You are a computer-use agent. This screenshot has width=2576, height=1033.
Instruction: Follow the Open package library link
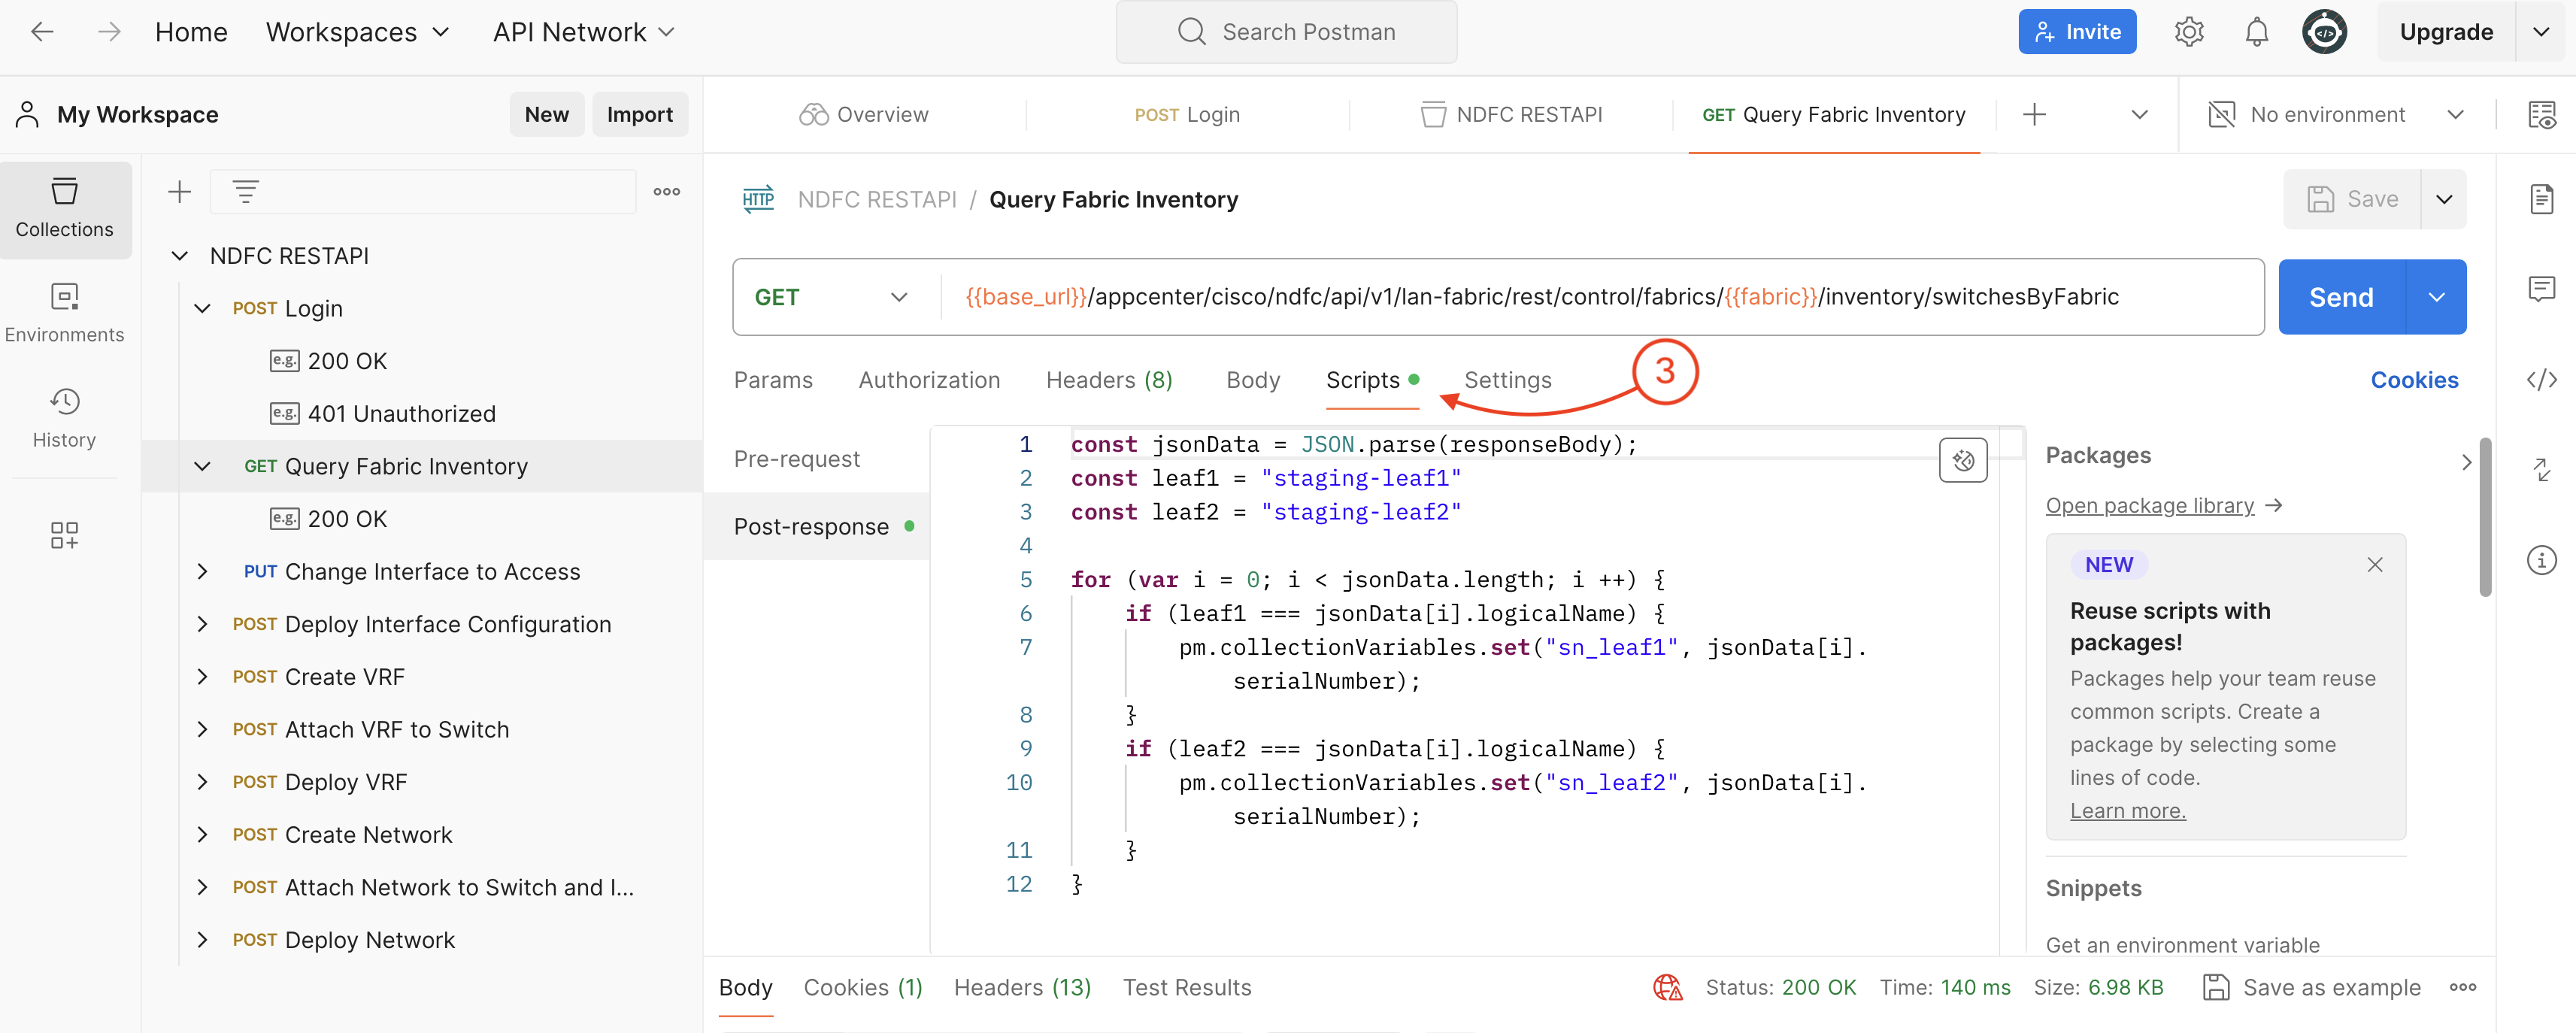click(x=2149, y=505)
